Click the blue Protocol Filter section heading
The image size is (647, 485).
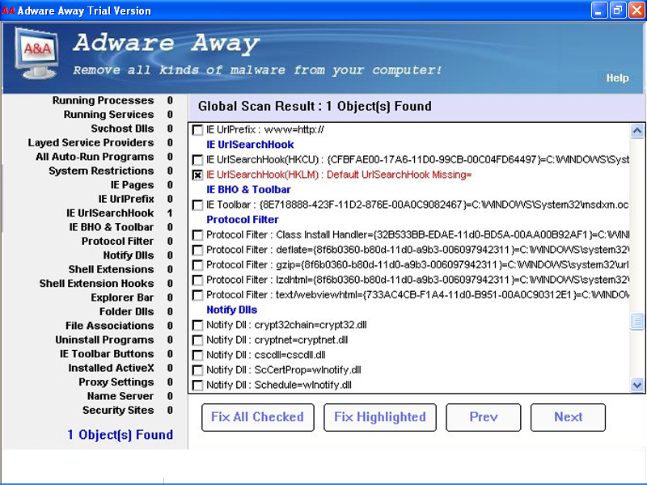click(x=242, y=220)
